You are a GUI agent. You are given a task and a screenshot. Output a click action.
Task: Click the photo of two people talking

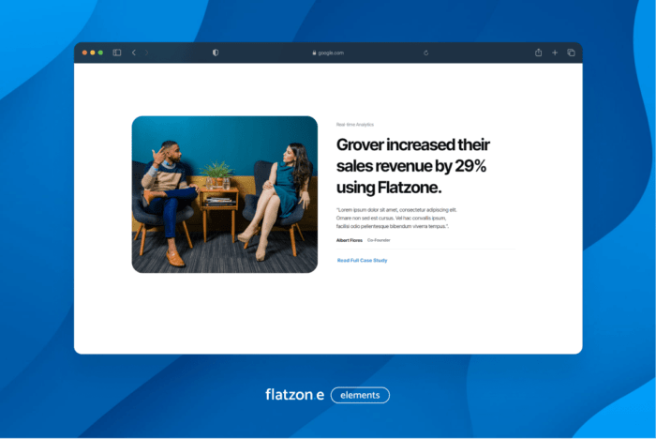[224, 194]
